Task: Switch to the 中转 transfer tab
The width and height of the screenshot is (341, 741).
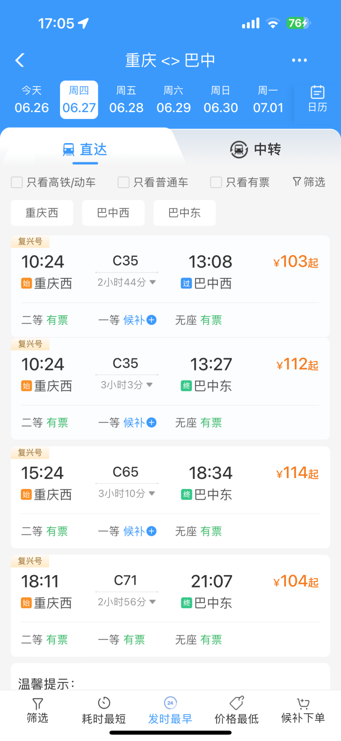Action: (256, 149)
